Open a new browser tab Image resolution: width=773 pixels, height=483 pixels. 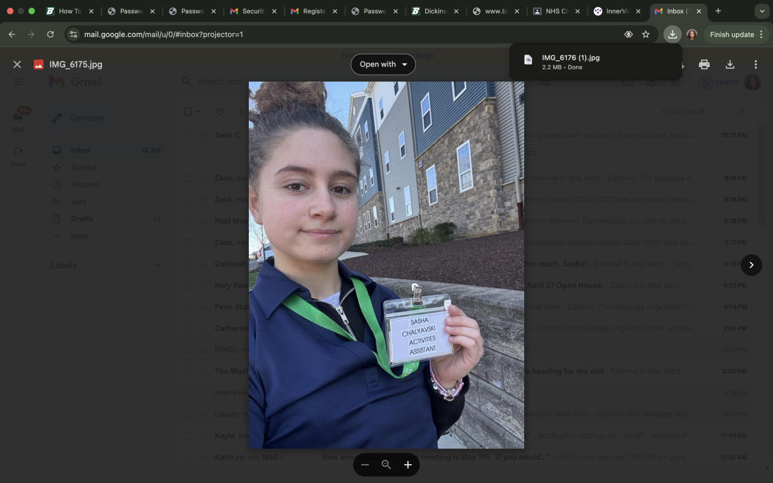coord(718,11)
